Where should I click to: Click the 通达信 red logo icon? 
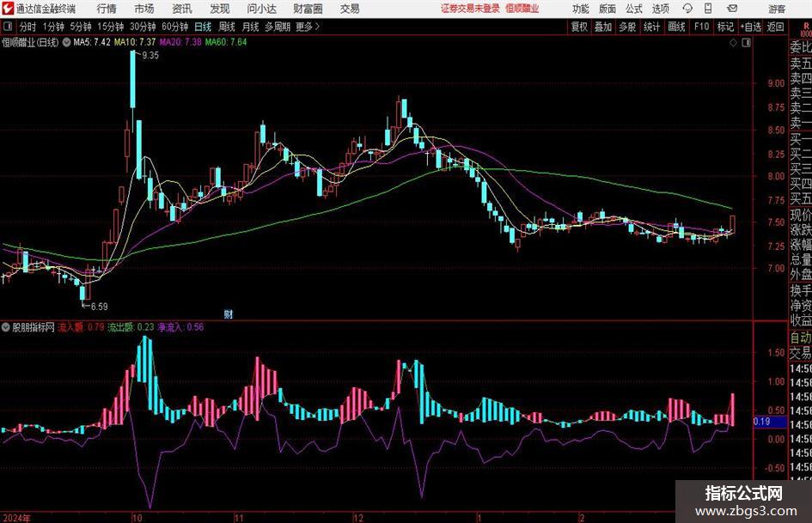pos(8,9)
